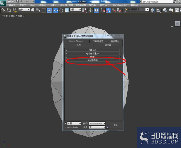
Task: Open the Edit (E) menu
Action: click(12, 5)
